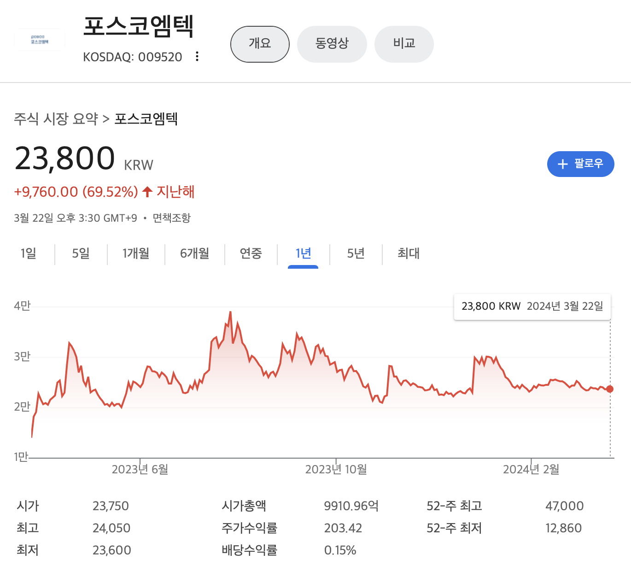Click the red up-arrow change icon

[x=147, y=192]
